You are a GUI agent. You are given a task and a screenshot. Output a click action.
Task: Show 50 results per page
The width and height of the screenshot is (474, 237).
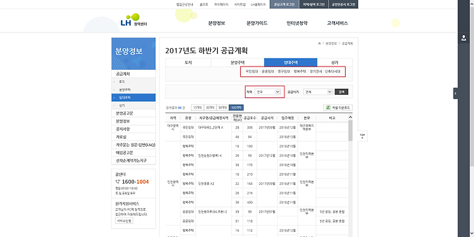click(223, 107)
